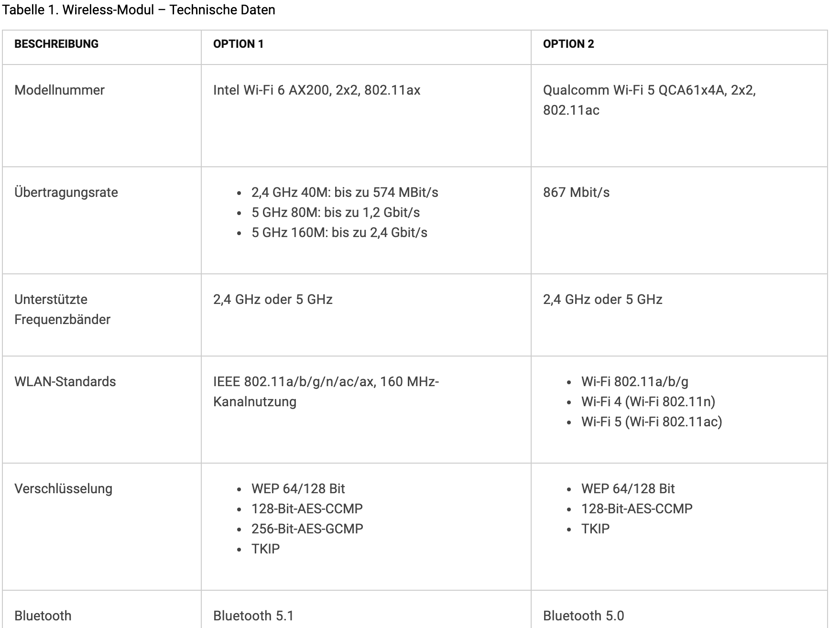The width and height of the screenshot is (829, 628).
Task: Click the Bluetooth 5.1 value
Action: 253,616
